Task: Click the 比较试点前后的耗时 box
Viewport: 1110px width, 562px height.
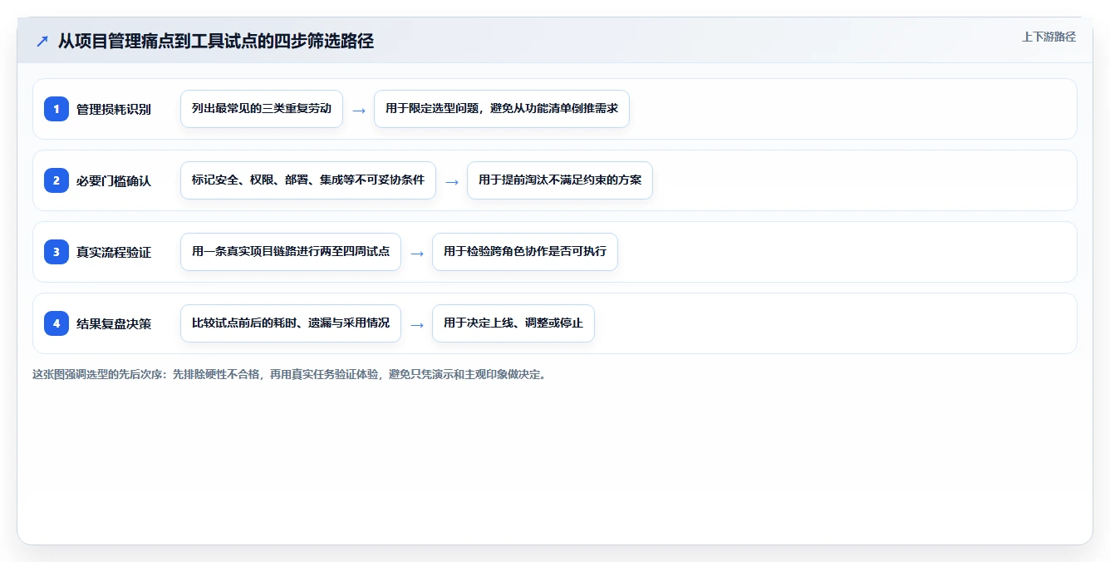Action: click(291, 323)
